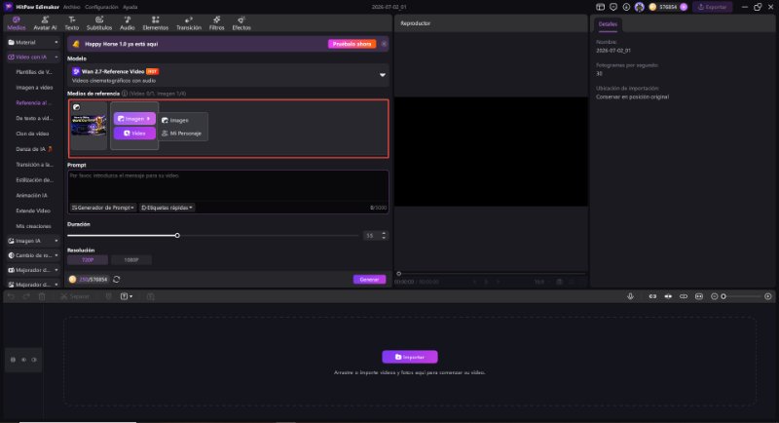Click the layout switch icon in title bar
Image resolution: width=779 pixels, height=423 pixels.
[x=600, y=7]
